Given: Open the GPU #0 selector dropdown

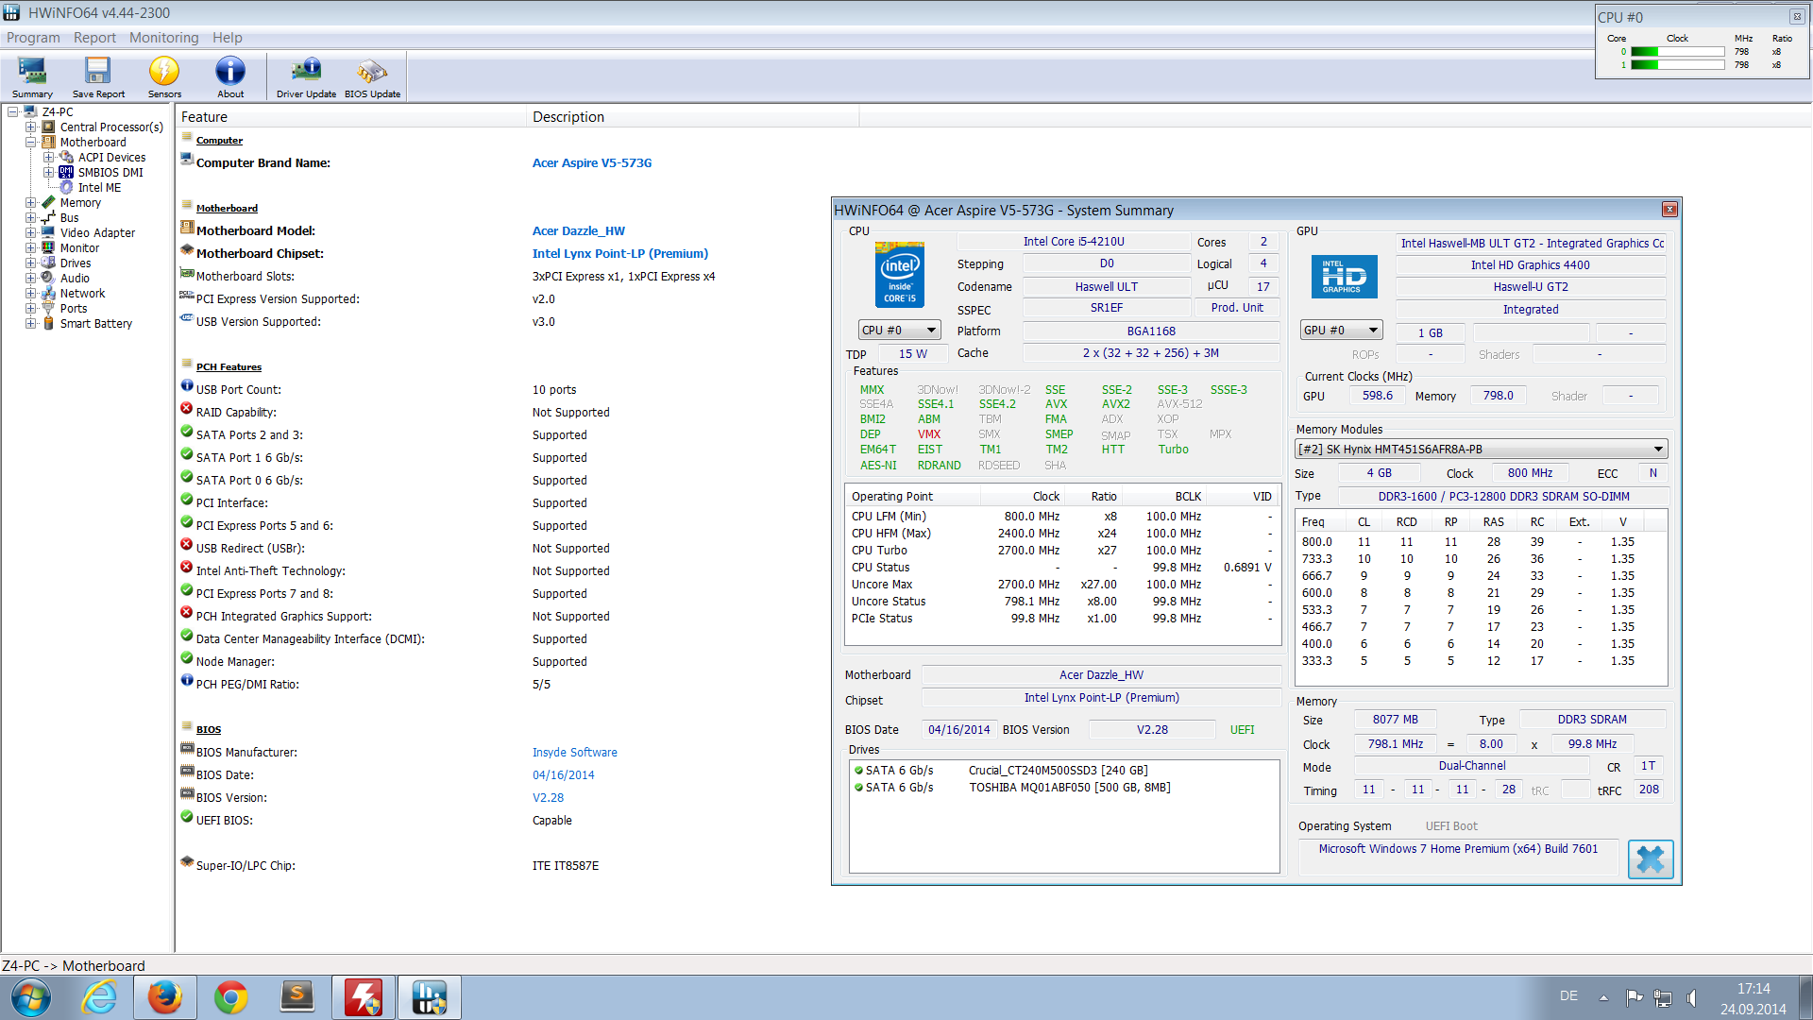Looking at the screenshot, I should click(x=1341, y=331).
